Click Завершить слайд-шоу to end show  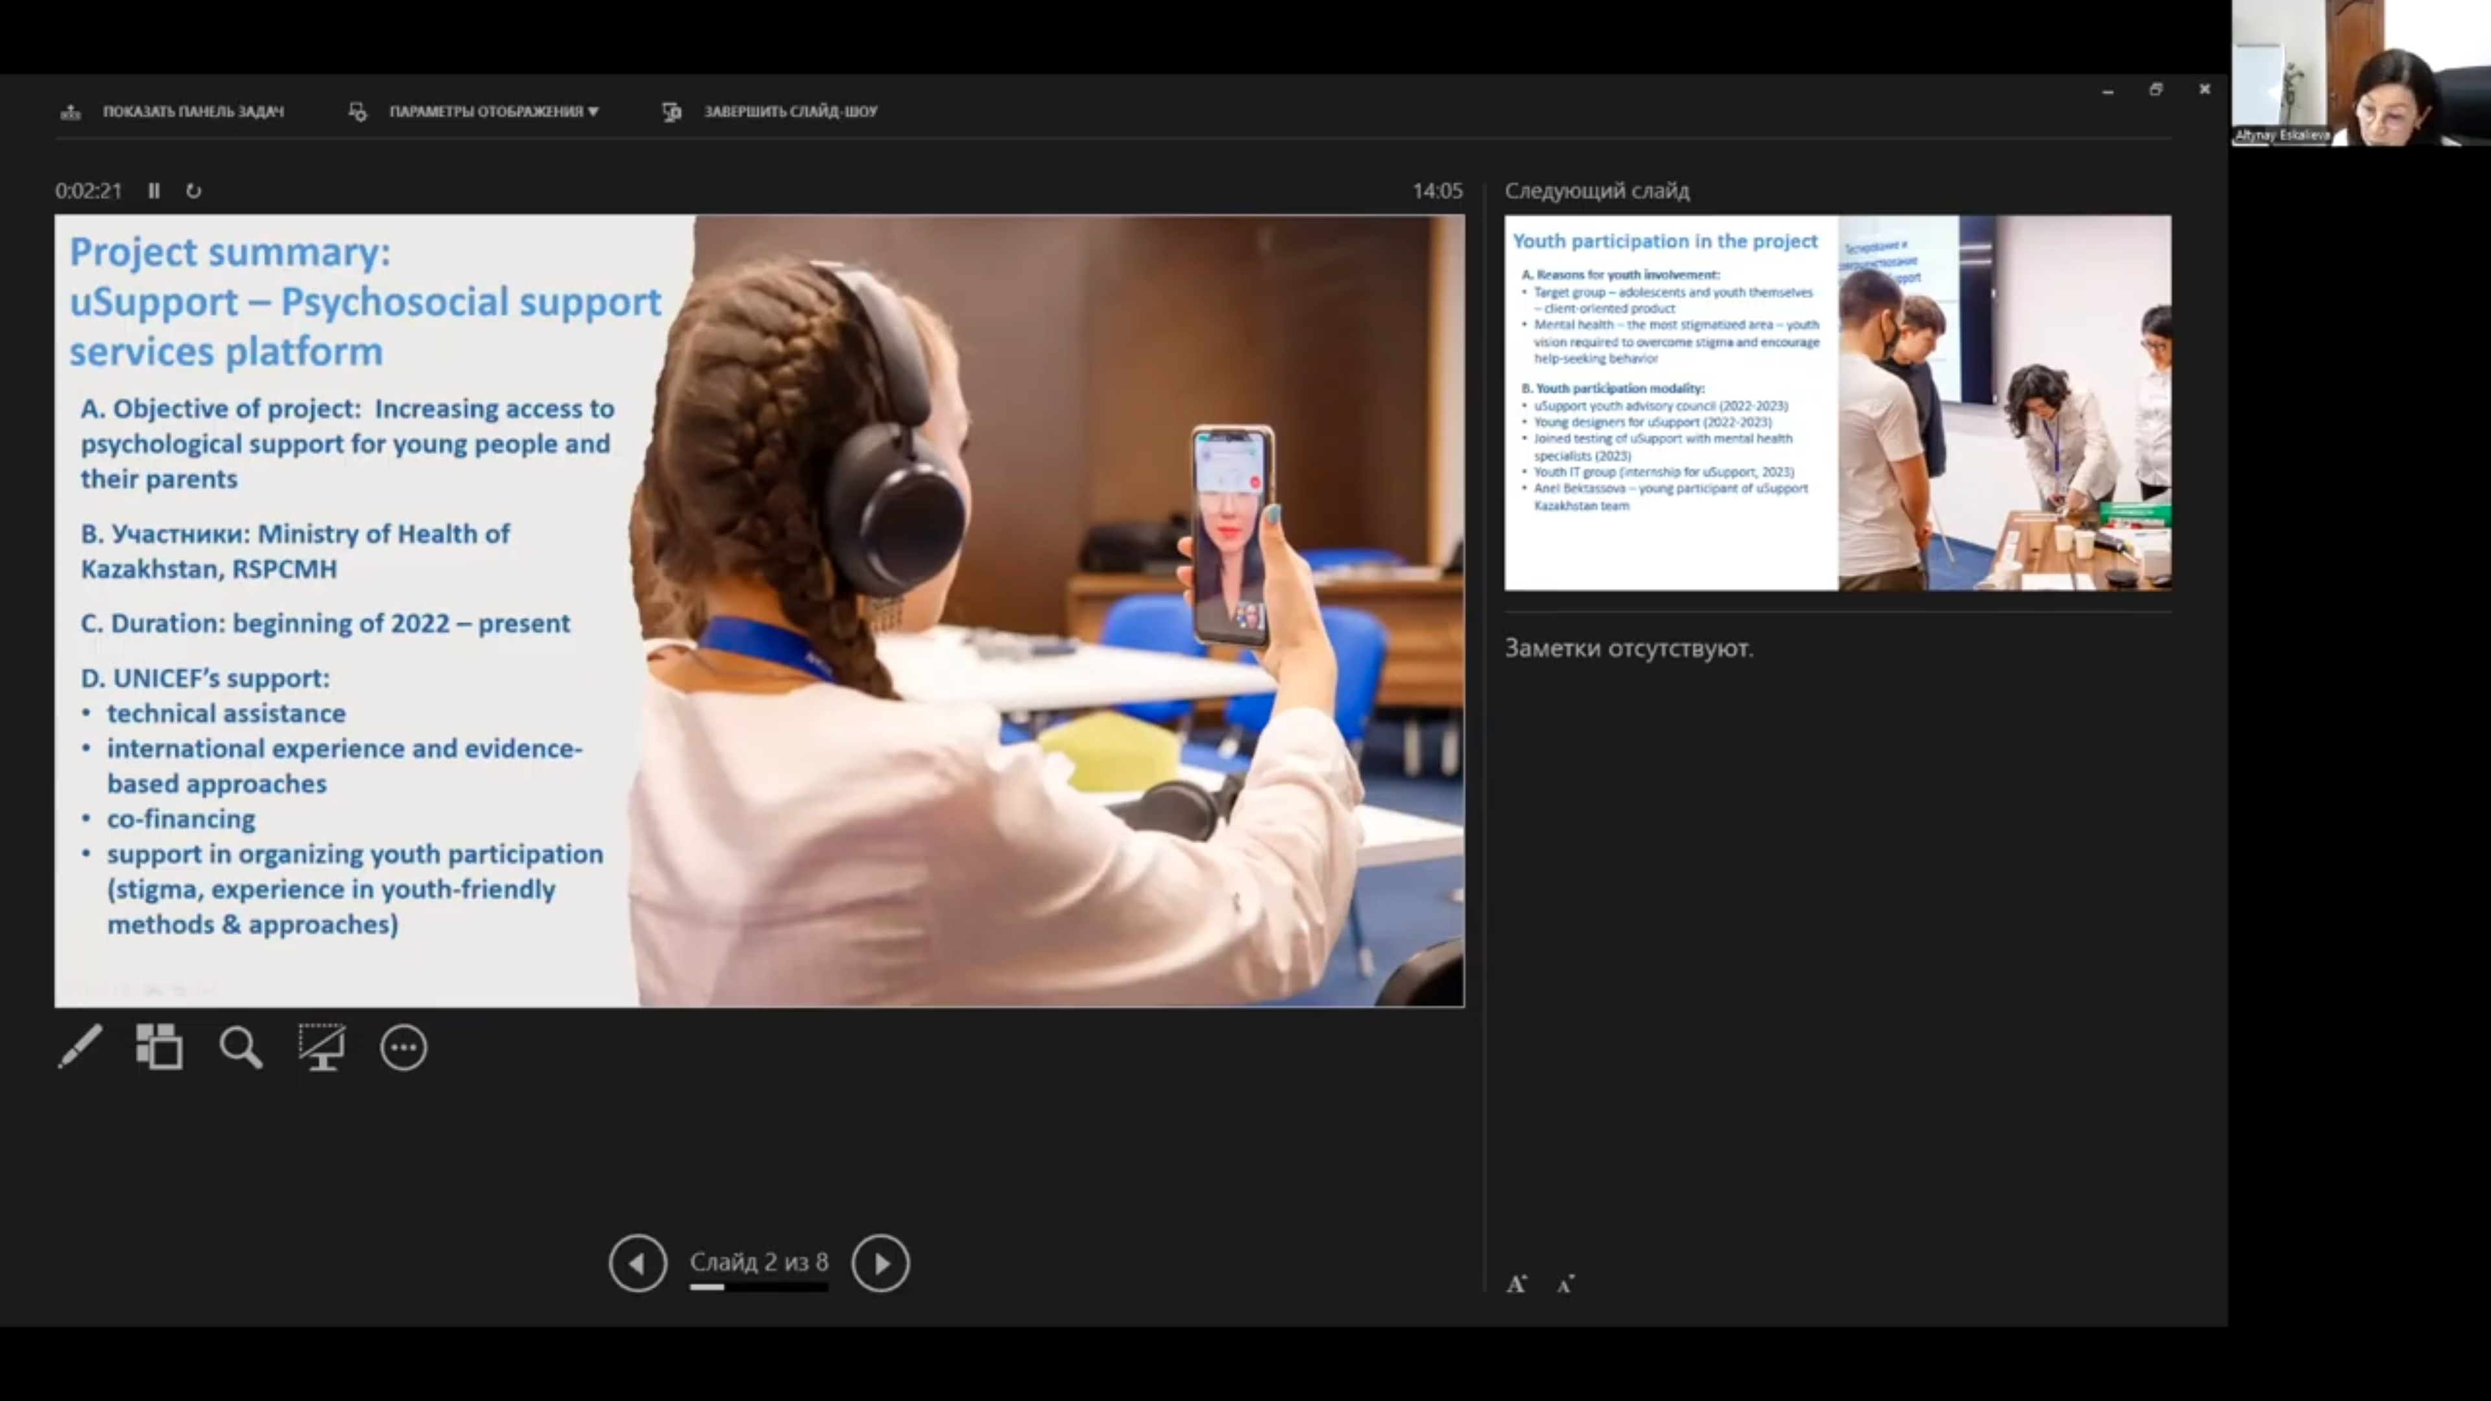coord(789,111)
